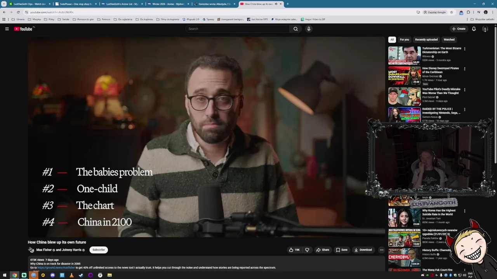Save the video to a playlist
Image resolution: width=497 pixels, height=279 pixels.
point(342,250)
